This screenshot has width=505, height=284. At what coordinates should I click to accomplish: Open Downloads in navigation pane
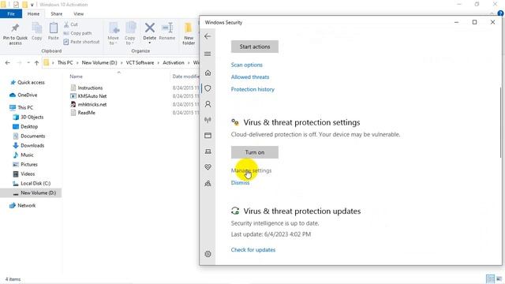(x=32, y=145)
